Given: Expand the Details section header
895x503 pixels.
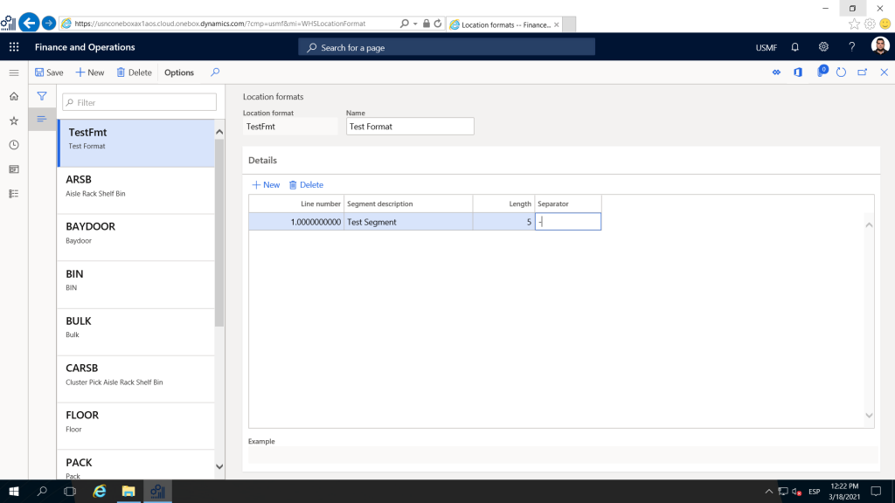Looking at the screenshot, I should (x=261, y=160).
